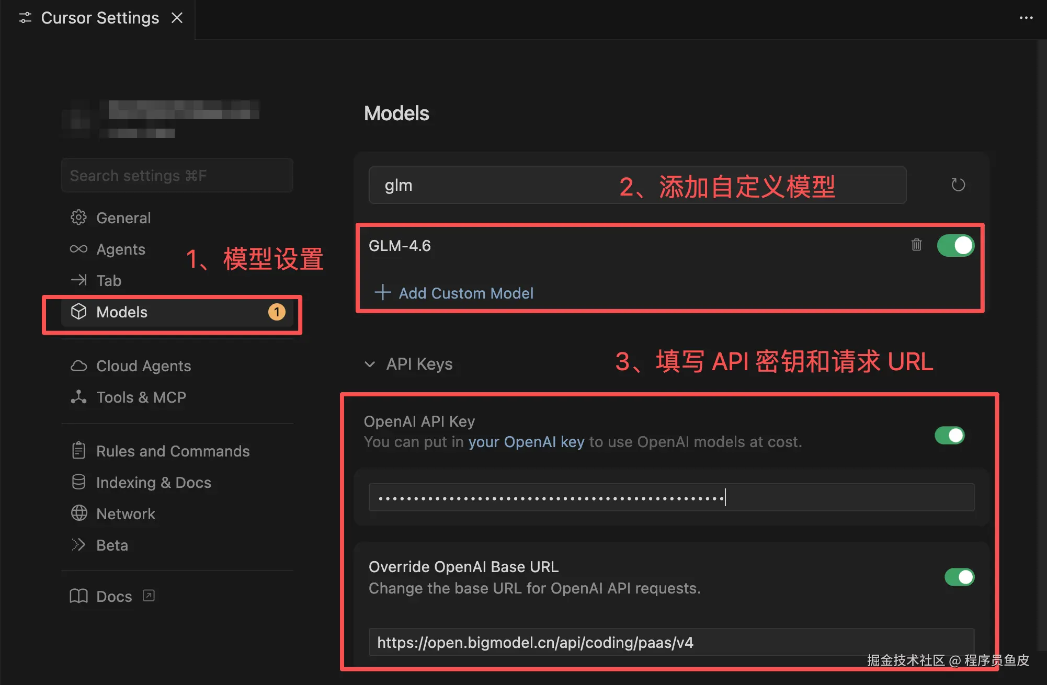
Task: Click the Network globe icon
Action: click(78, 513)
